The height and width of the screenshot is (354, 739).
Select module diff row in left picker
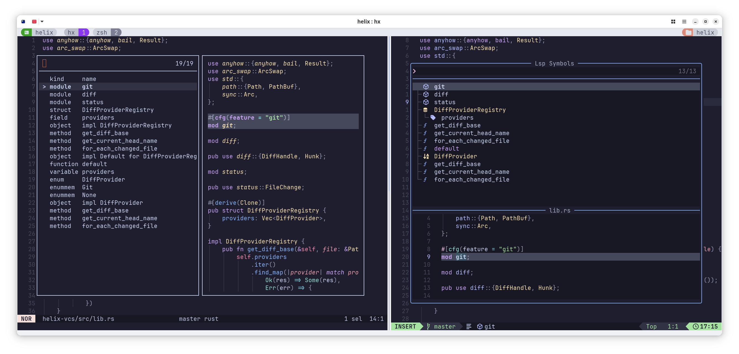point(118,95)
